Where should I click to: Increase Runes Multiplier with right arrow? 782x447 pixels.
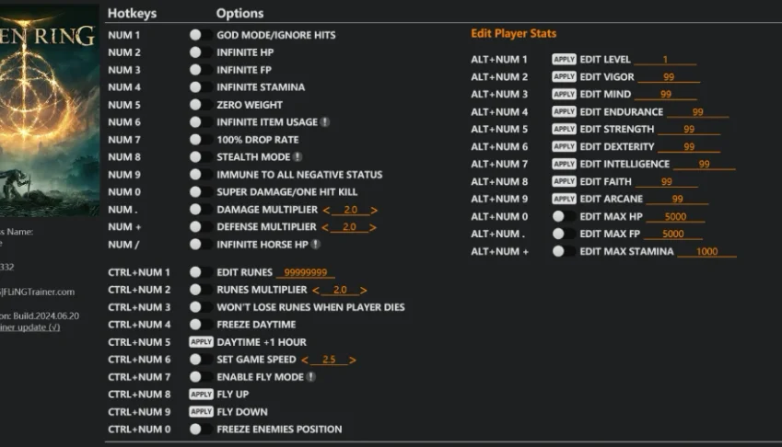(363, 291)
